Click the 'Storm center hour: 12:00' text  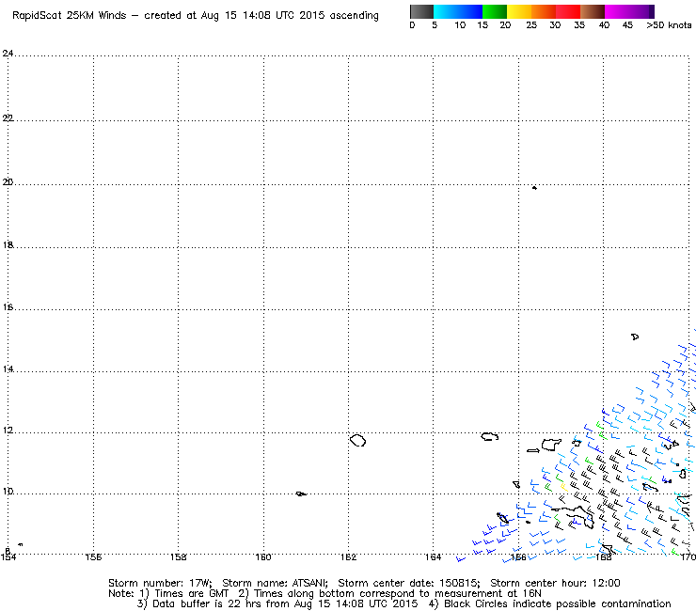(555, 583)
